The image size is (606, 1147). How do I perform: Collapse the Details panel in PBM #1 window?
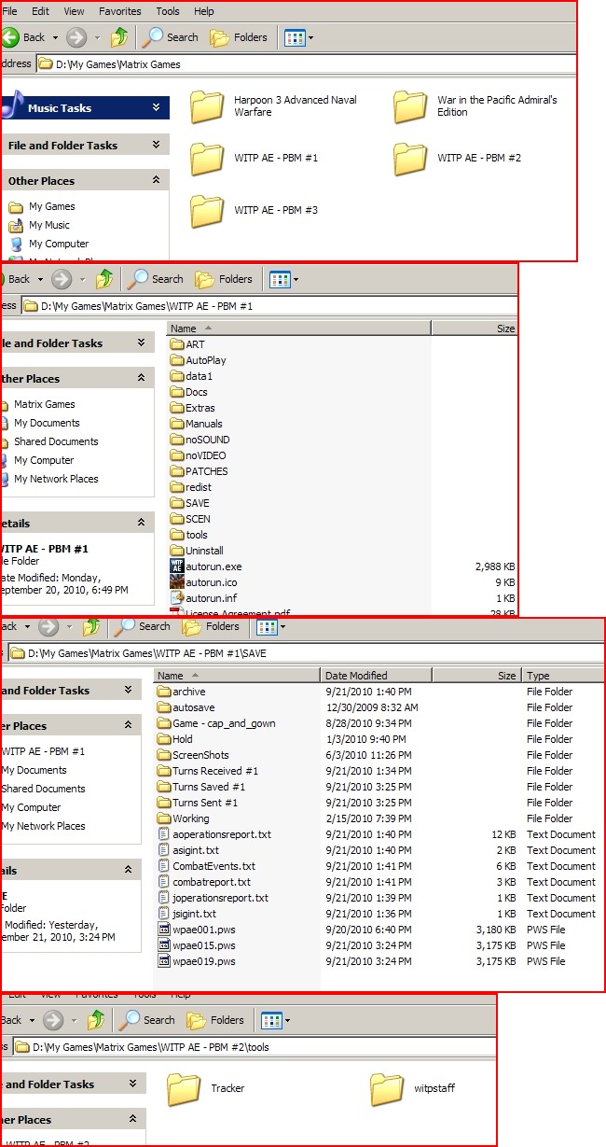141,524
